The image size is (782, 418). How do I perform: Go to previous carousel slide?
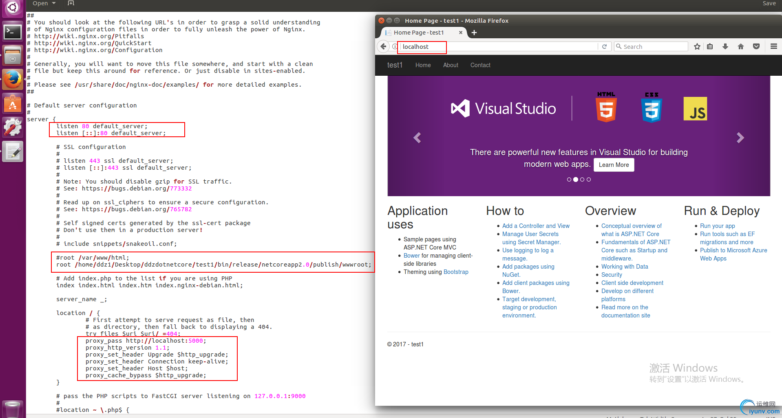coord(417,138)
